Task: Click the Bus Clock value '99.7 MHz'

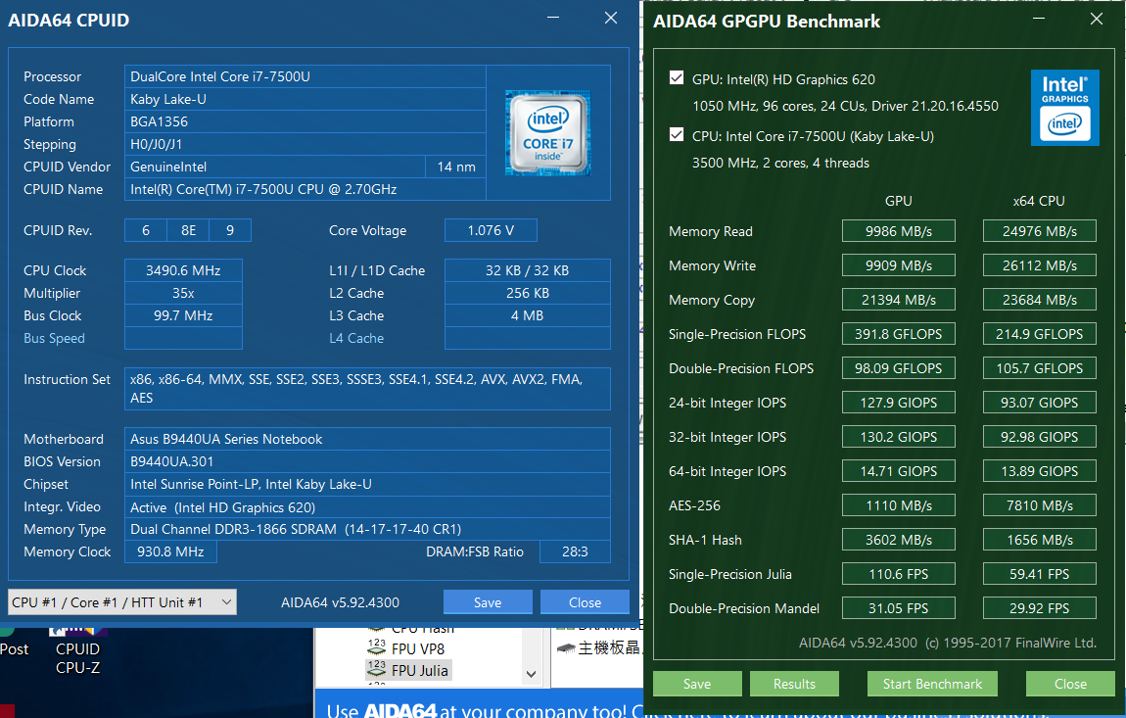Action: (x=183, y=315)
